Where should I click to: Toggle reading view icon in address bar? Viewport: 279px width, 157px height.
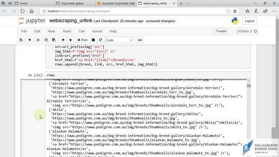[x=228, y=11]
